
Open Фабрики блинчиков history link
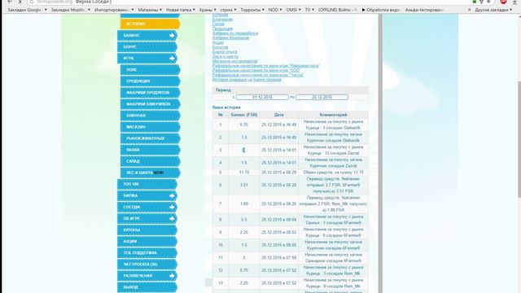[230, 38]
